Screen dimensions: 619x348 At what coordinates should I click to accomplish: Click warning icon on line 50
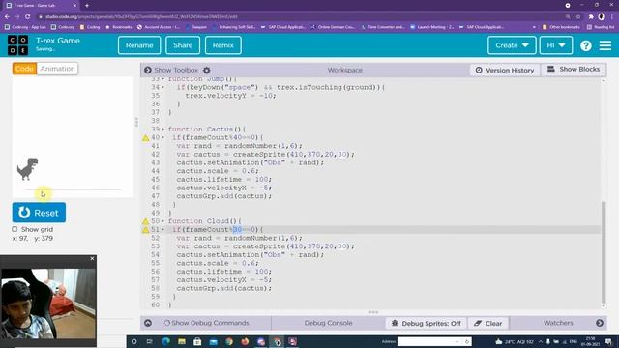point(146,221)
